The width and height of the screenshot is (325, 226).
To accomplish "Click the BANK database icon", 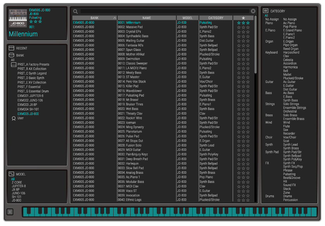I will [11, 55].
